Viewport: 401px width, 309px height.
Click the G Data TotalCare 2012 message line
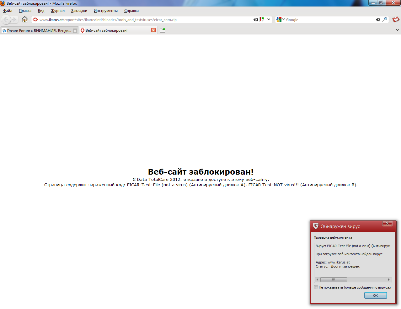201,180
